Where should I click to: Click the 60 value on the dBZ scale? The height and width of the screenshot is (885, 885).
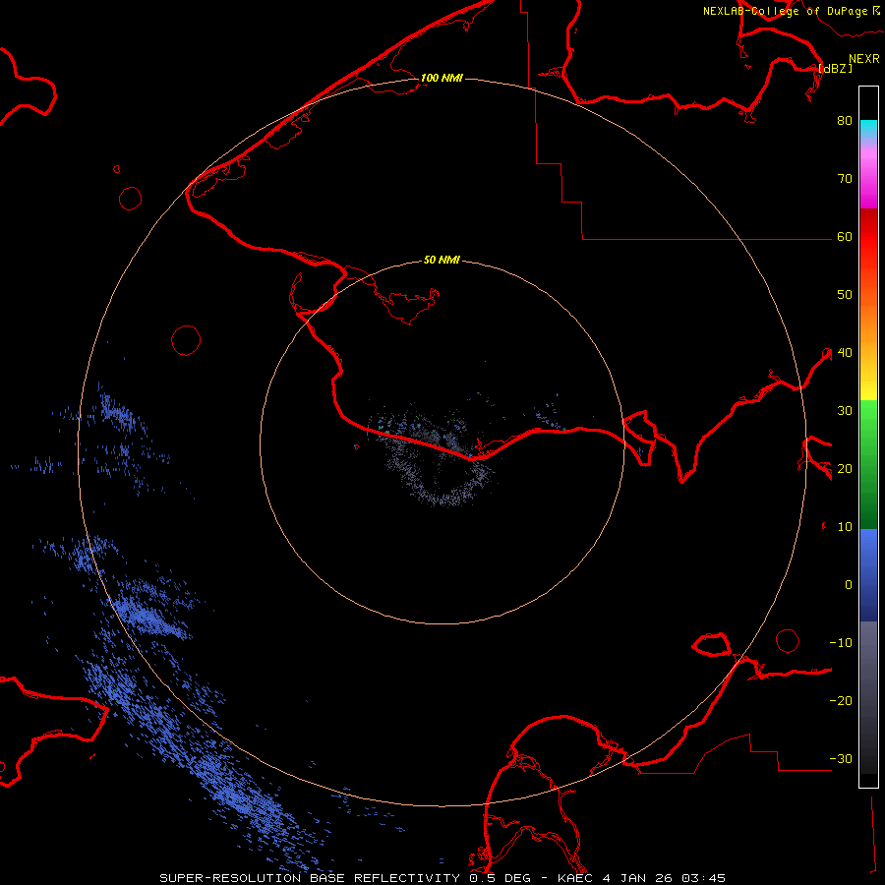coord(845,236)
